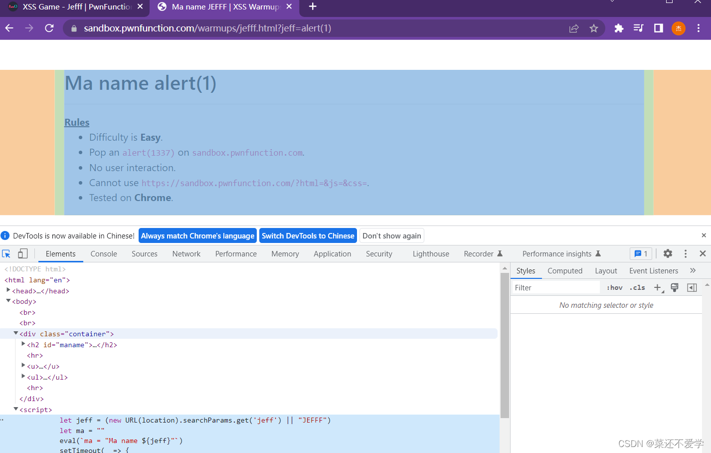Open the Chrome profile avatar
Viewport: 711px width, 453px height.
tap(679, 28)
